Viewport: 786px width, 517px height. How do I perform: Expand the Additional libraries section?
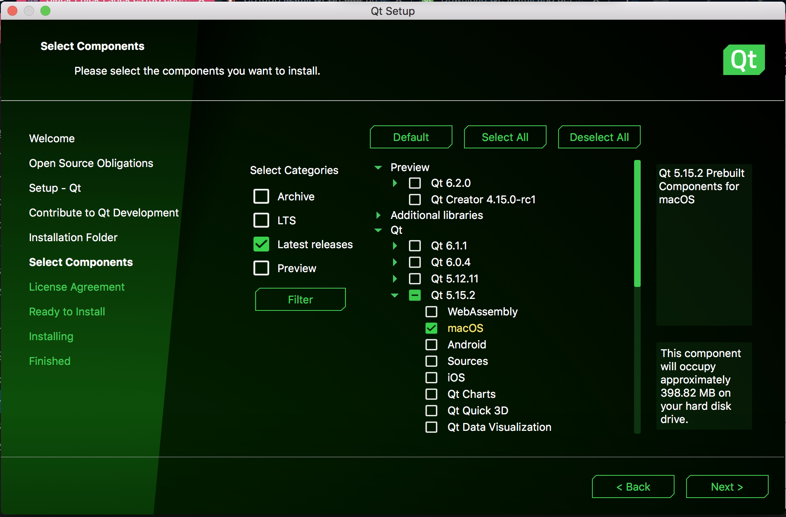coord(378,215)
